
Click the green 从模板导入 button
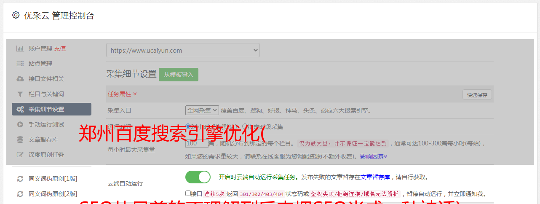coord(179,75)
